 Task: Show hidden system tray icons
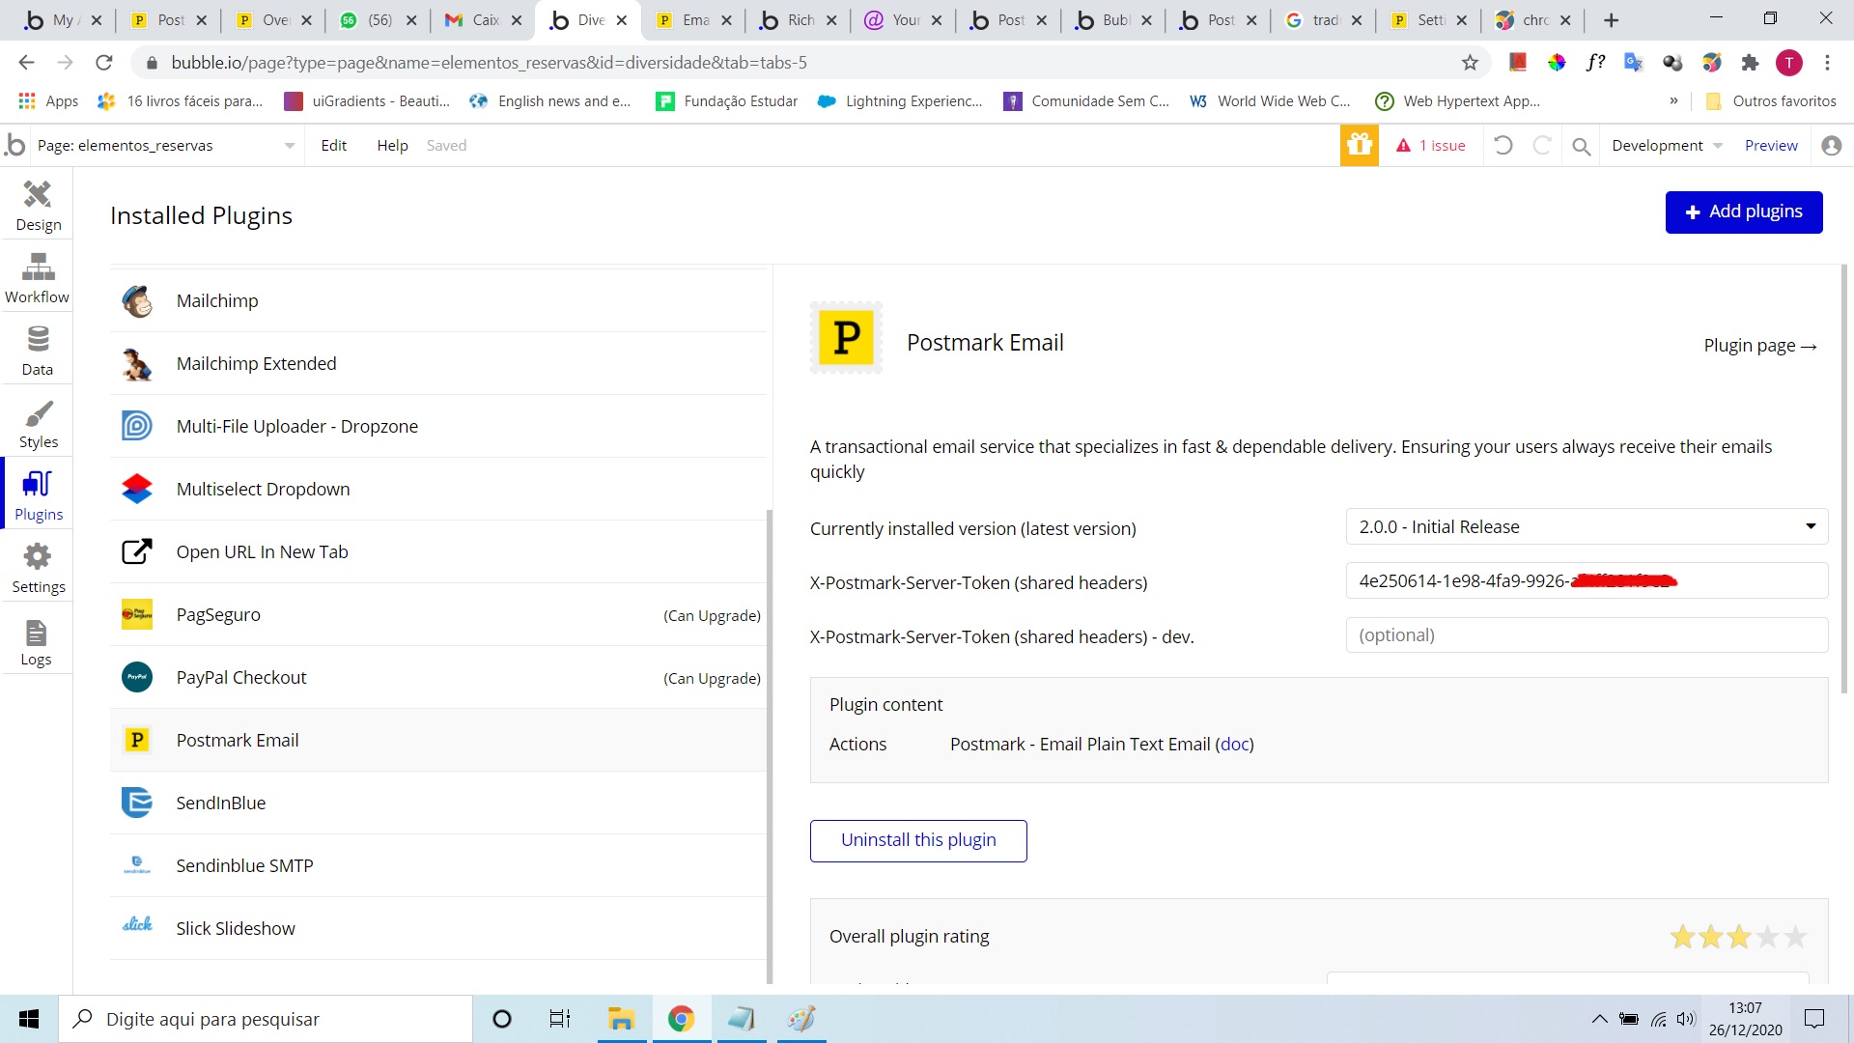click(1599, 1019)
